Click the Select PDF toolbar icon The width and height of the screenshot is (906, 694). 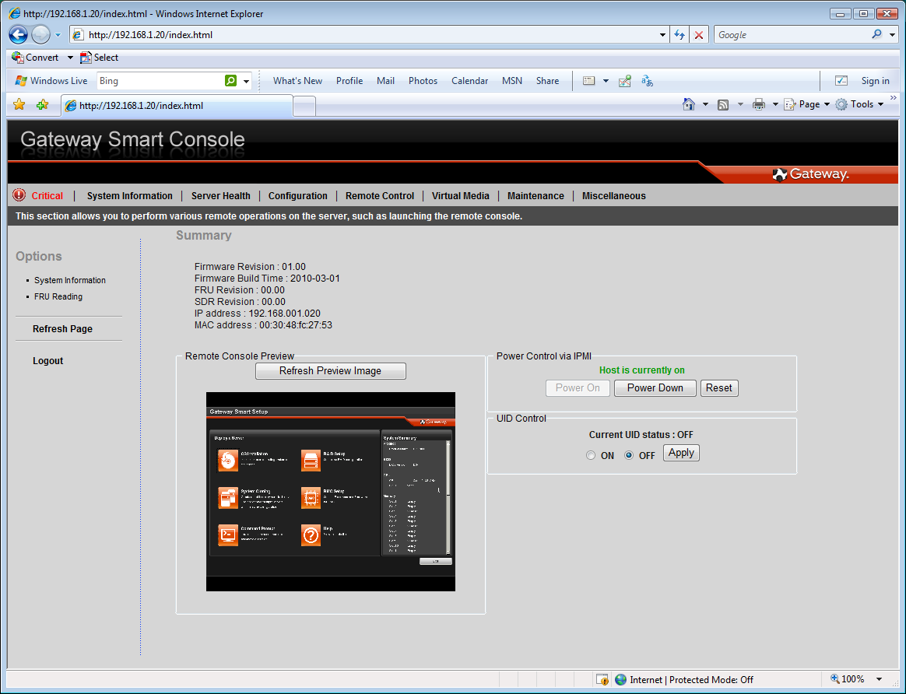[86, 57]
